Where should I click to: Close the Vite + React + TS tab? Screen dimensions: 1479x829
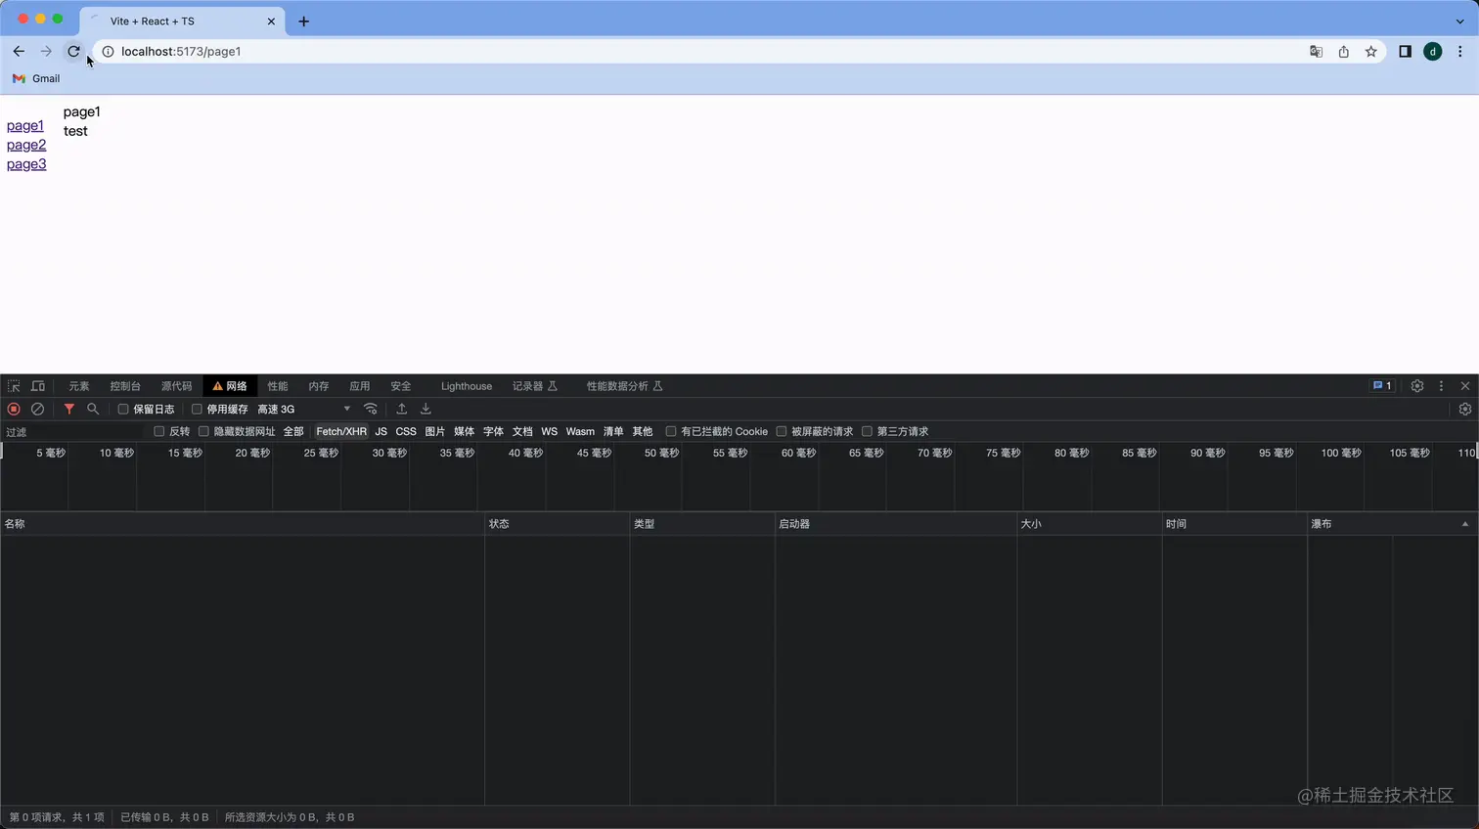271,22
